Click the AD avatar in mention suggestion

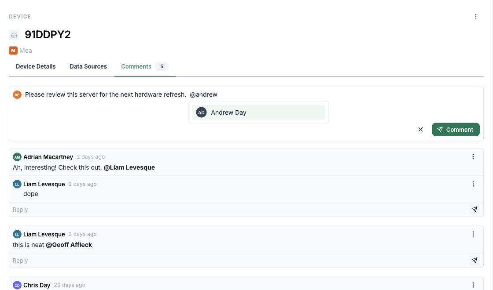click(201, 112)
